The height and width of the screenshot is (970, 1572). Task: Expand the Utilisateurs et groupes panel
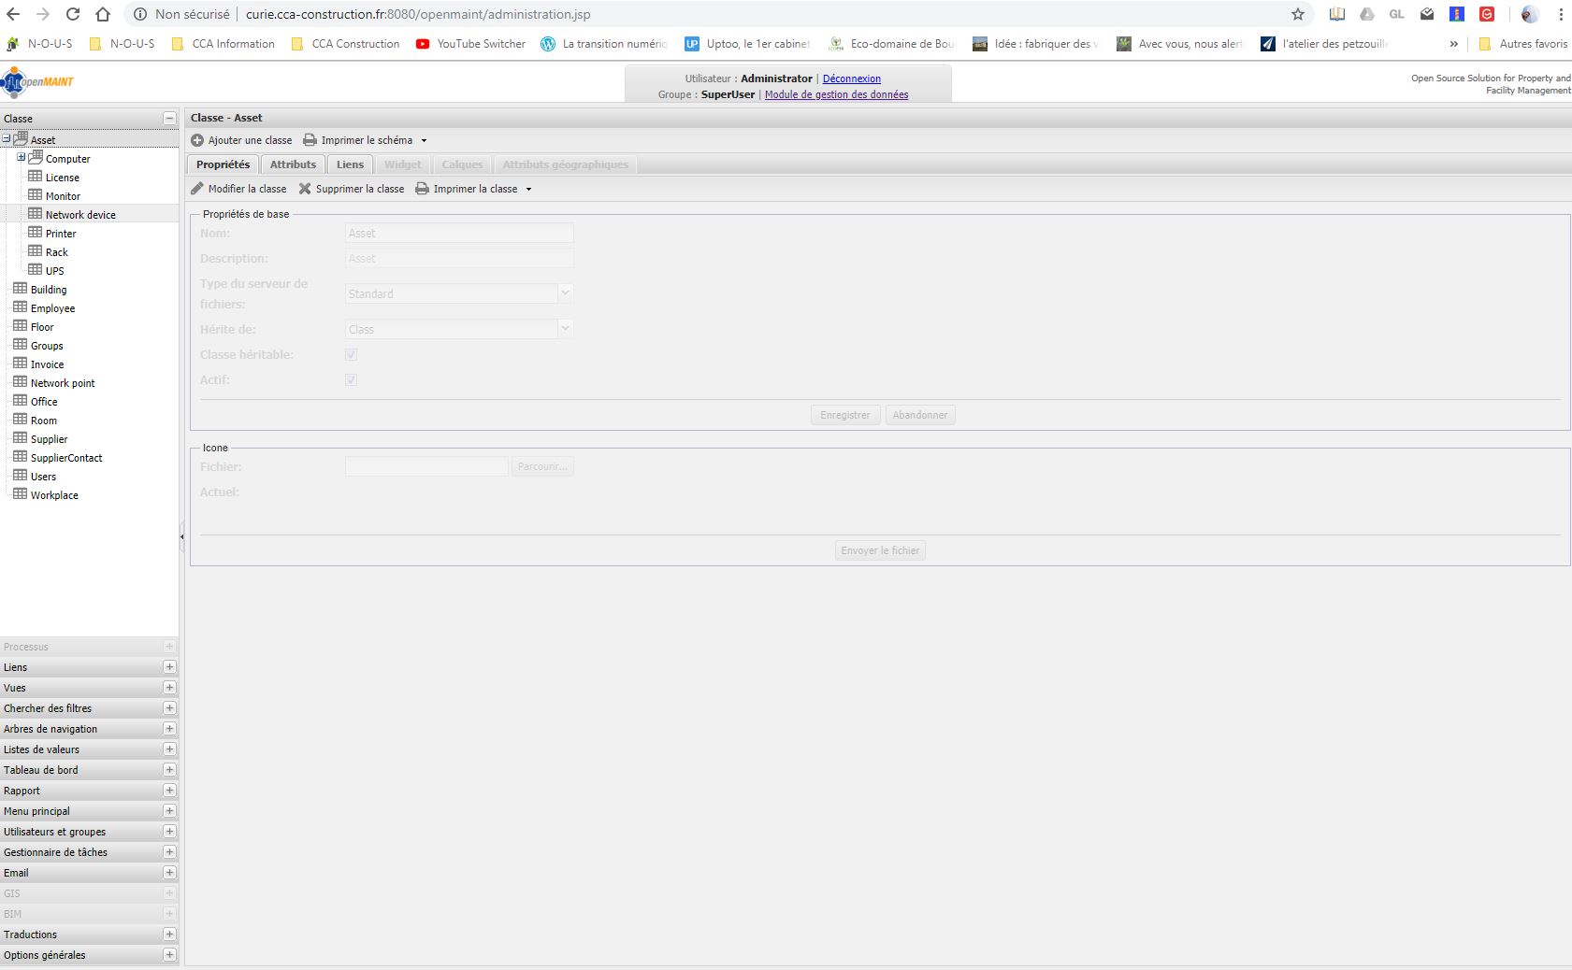click(169, 832)
